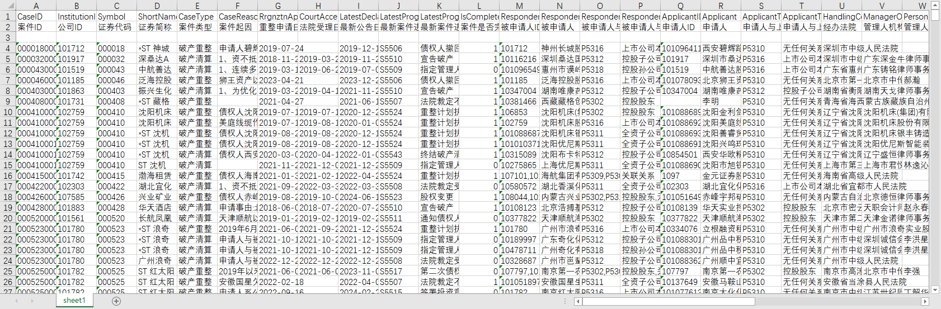Select column E header
This screenshot has height=309, width=941.
pyautogui.click(x=197, y=6)
